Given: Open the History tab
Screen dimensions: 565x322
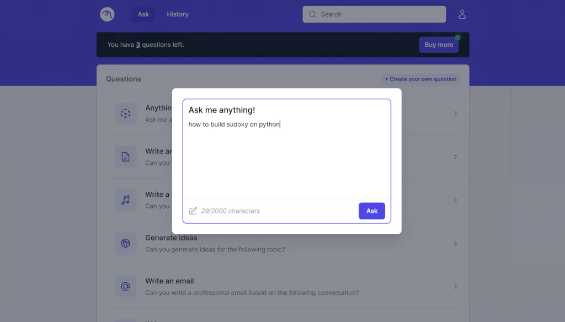Looking at the screenshot, I should pos(178,14).
